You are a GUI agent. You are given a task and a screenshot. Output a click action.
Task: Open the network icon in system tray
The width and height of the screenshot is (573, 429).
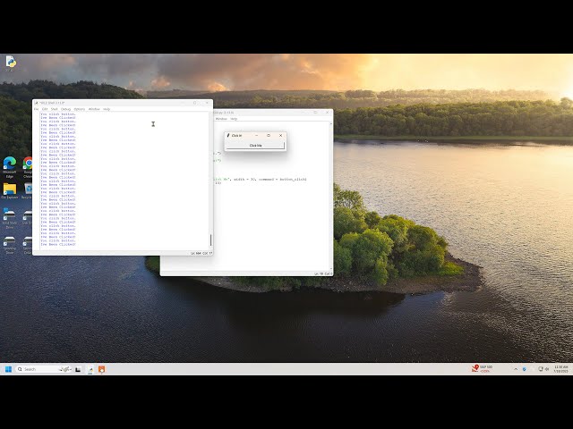click(541, 369)
